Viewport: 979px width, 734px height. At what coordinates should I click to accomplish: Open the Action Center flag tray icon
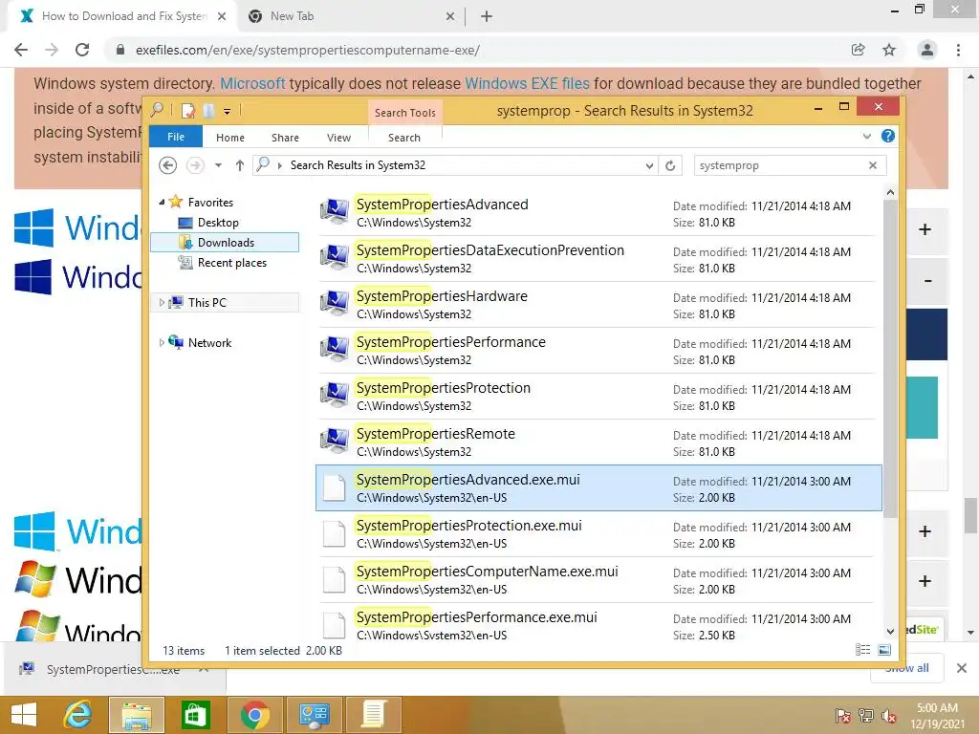click(x=842, y=716)
